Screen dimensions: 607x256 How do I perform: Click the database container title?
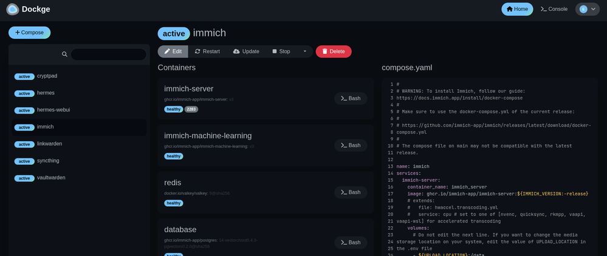point(180,230)
